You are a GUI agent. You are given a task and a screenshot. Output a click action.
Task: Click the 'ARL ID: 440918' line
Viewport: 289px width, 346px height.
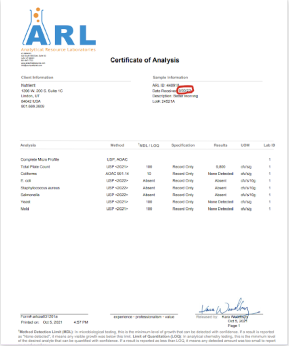[x=166, y=85]
